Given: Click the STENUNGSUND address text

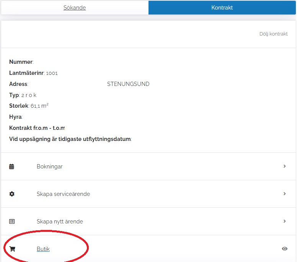Looking at the screenshot, I should tap(128, 84).
